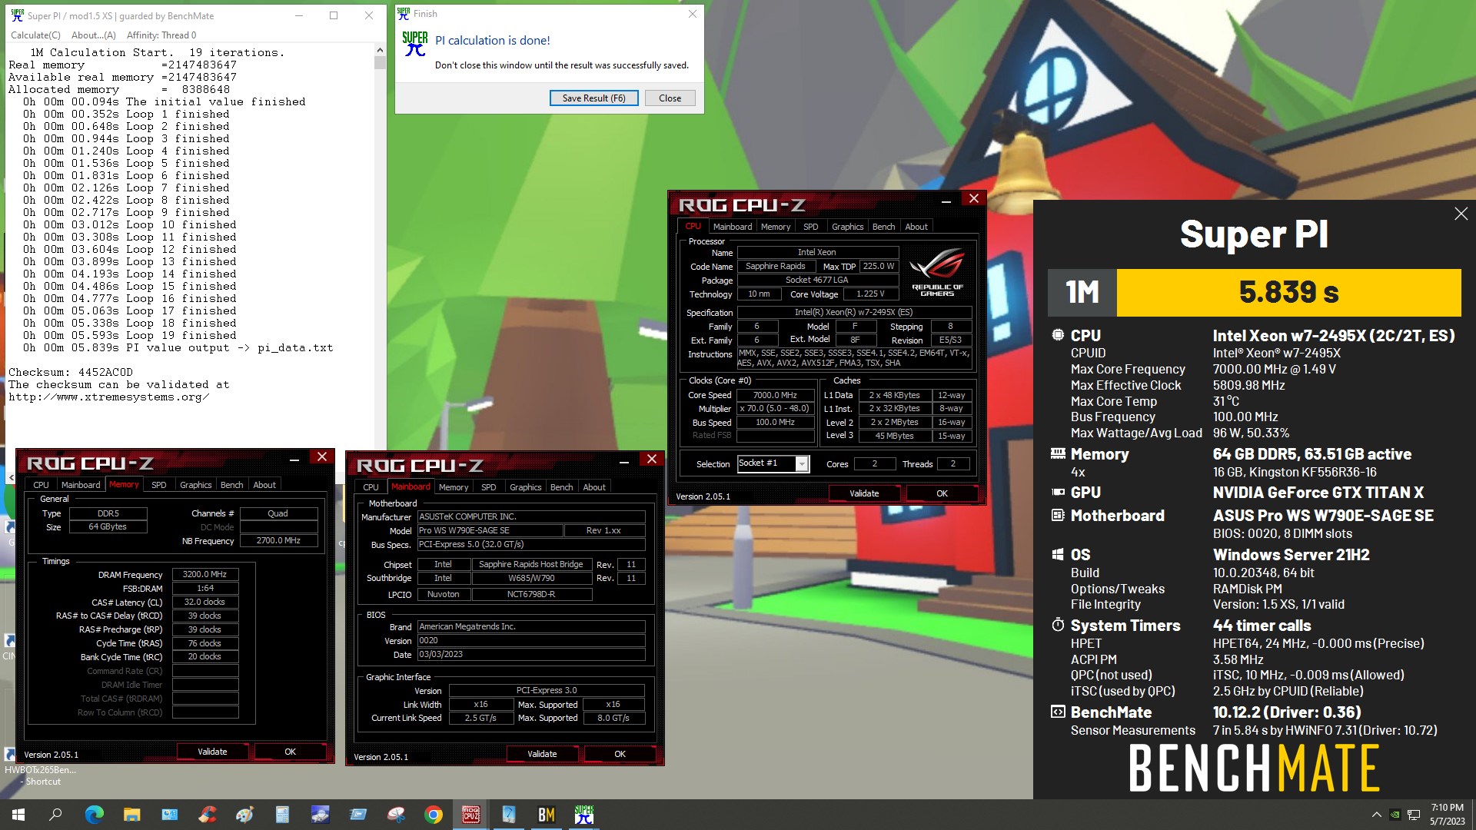Viewport: 1476px width, 830px height.
Task: Click OK in Memory CPU-Z window
Action: (x=290, y=752)
